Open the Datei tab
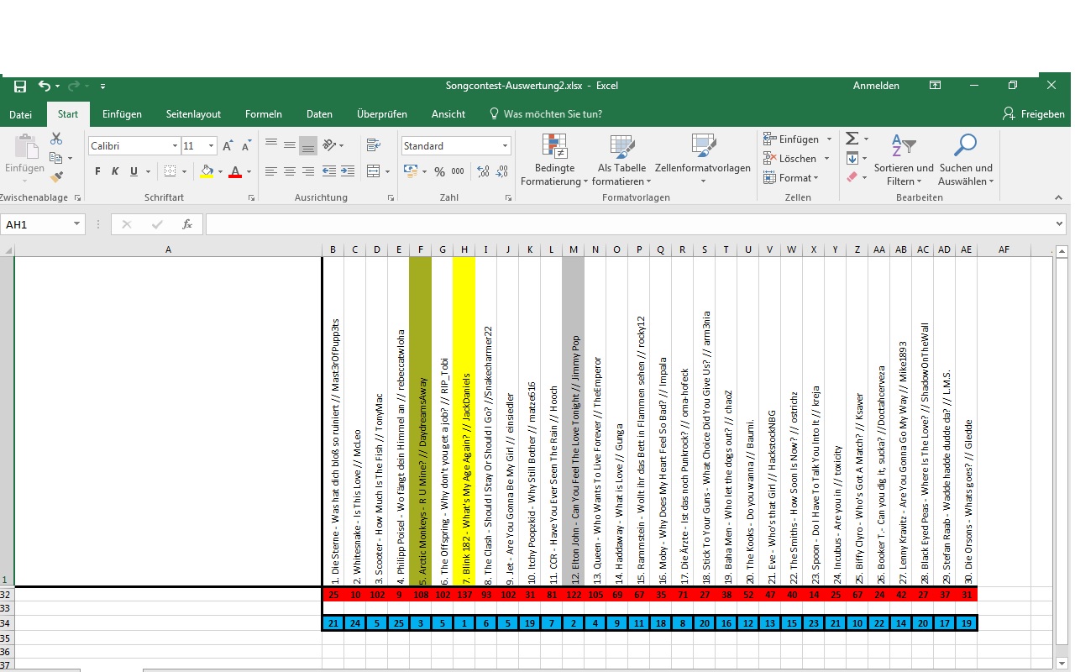The width and height of the screenshot is (1075, 672). click(x=21, y=114)
